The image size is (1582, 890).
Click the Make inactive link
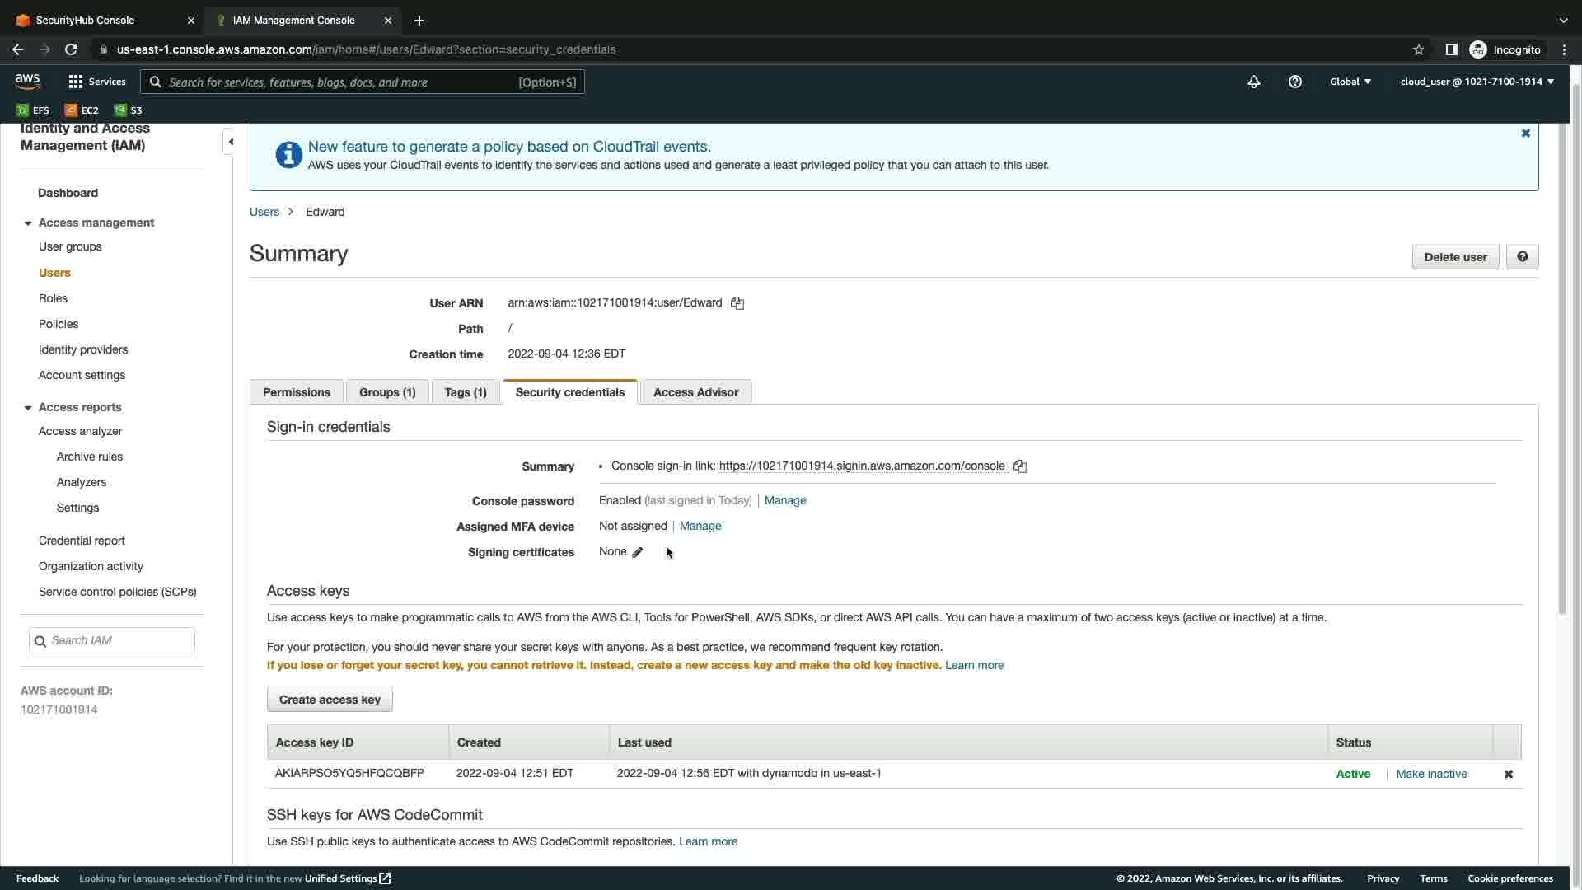(1431, 774)
